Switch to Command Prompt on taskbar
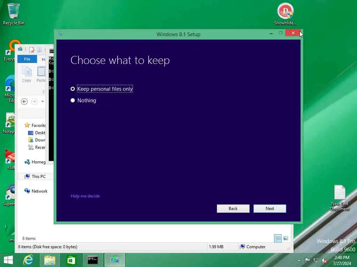 pyautogui.click(x=93, y=260)
